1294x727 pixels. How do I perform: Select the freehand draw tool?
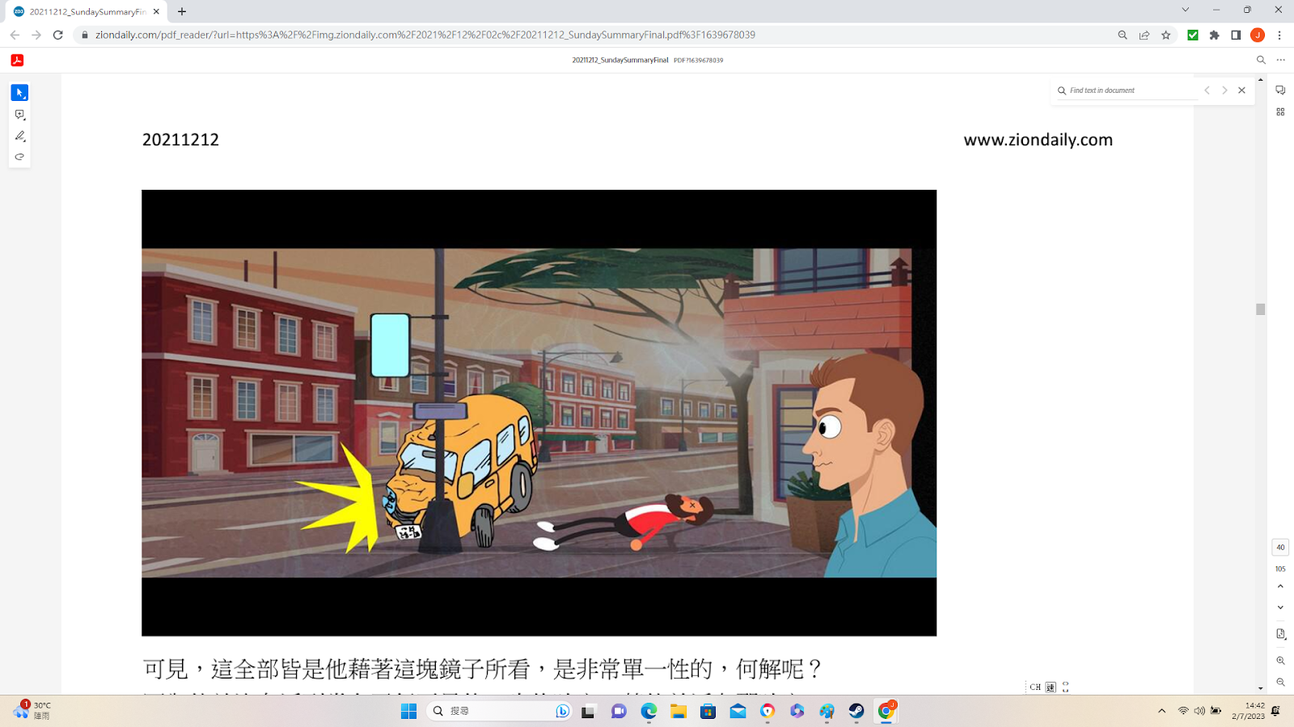pos(19,157)
